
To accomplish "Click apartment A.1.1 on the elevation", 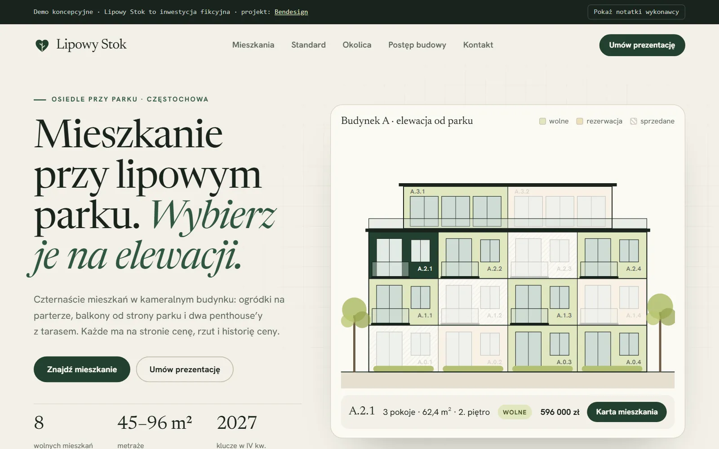I will [404, 302].
